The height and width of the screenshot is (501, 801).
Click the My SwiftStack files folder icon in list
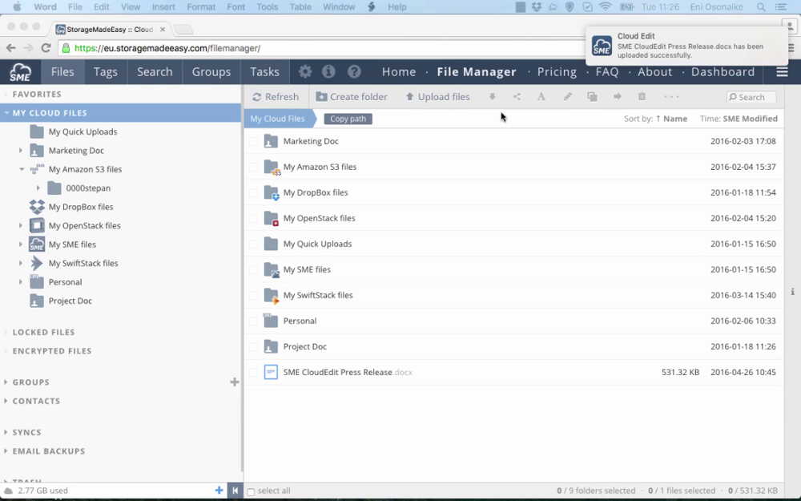(272, 296)
